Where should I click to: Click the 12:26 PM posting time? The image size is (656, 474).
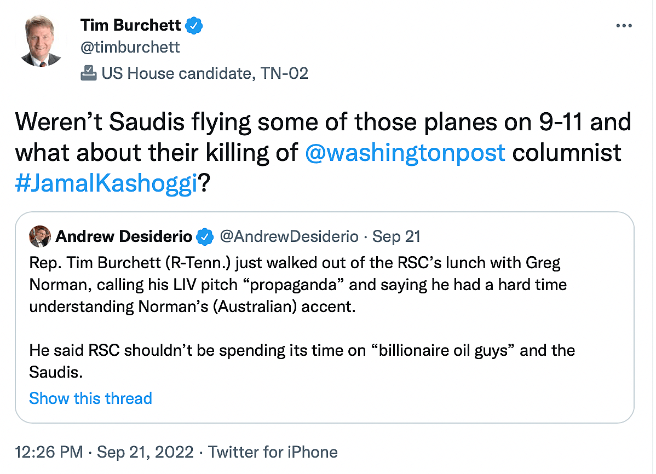point(49,452)
